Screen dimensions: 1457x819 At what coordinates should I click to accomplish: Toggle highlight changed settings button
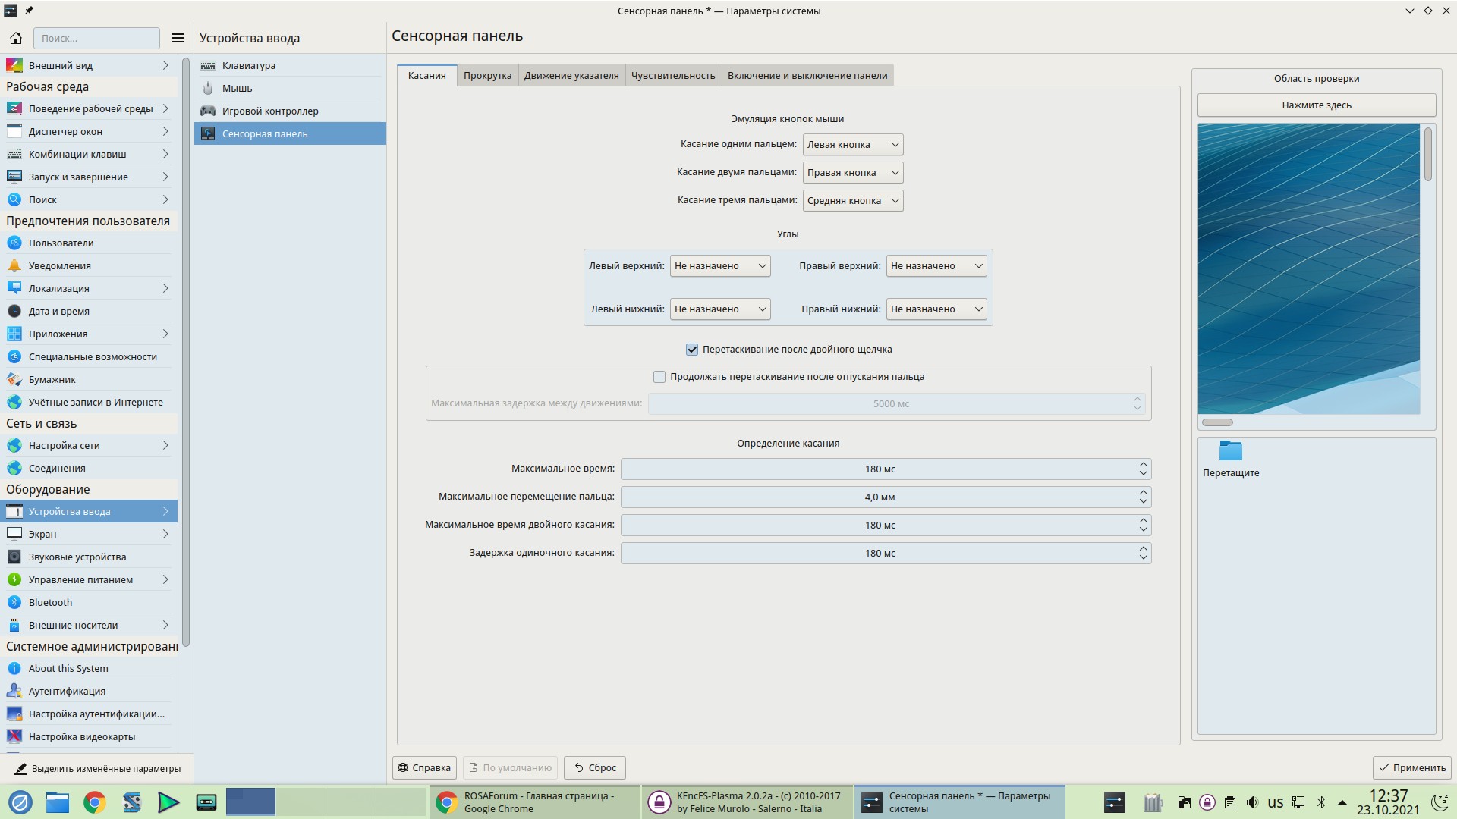pos(97,768)
